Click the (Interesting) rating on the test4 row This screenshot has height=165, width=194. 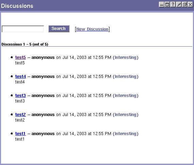(126, 77)
